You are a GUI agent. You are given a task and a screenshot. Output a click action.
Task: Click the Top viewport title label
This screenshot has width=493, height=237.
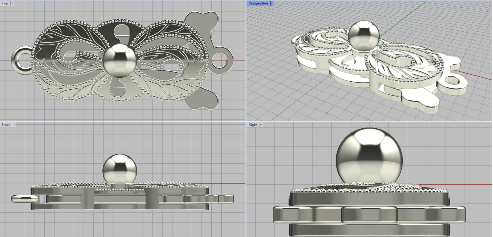pyautogui.click(x=5, y=3)
